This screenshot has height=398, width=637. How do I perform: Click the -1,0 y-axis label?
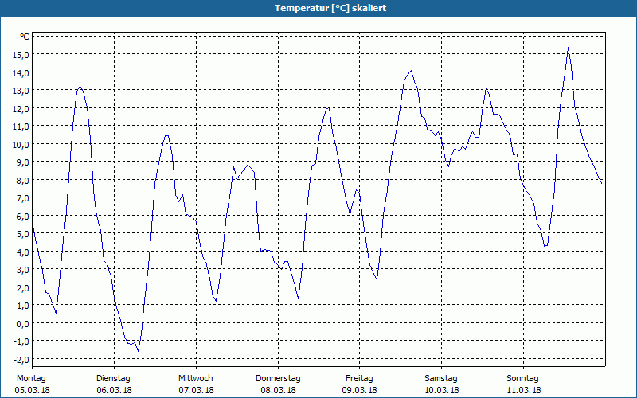click(x=21, y=341)
